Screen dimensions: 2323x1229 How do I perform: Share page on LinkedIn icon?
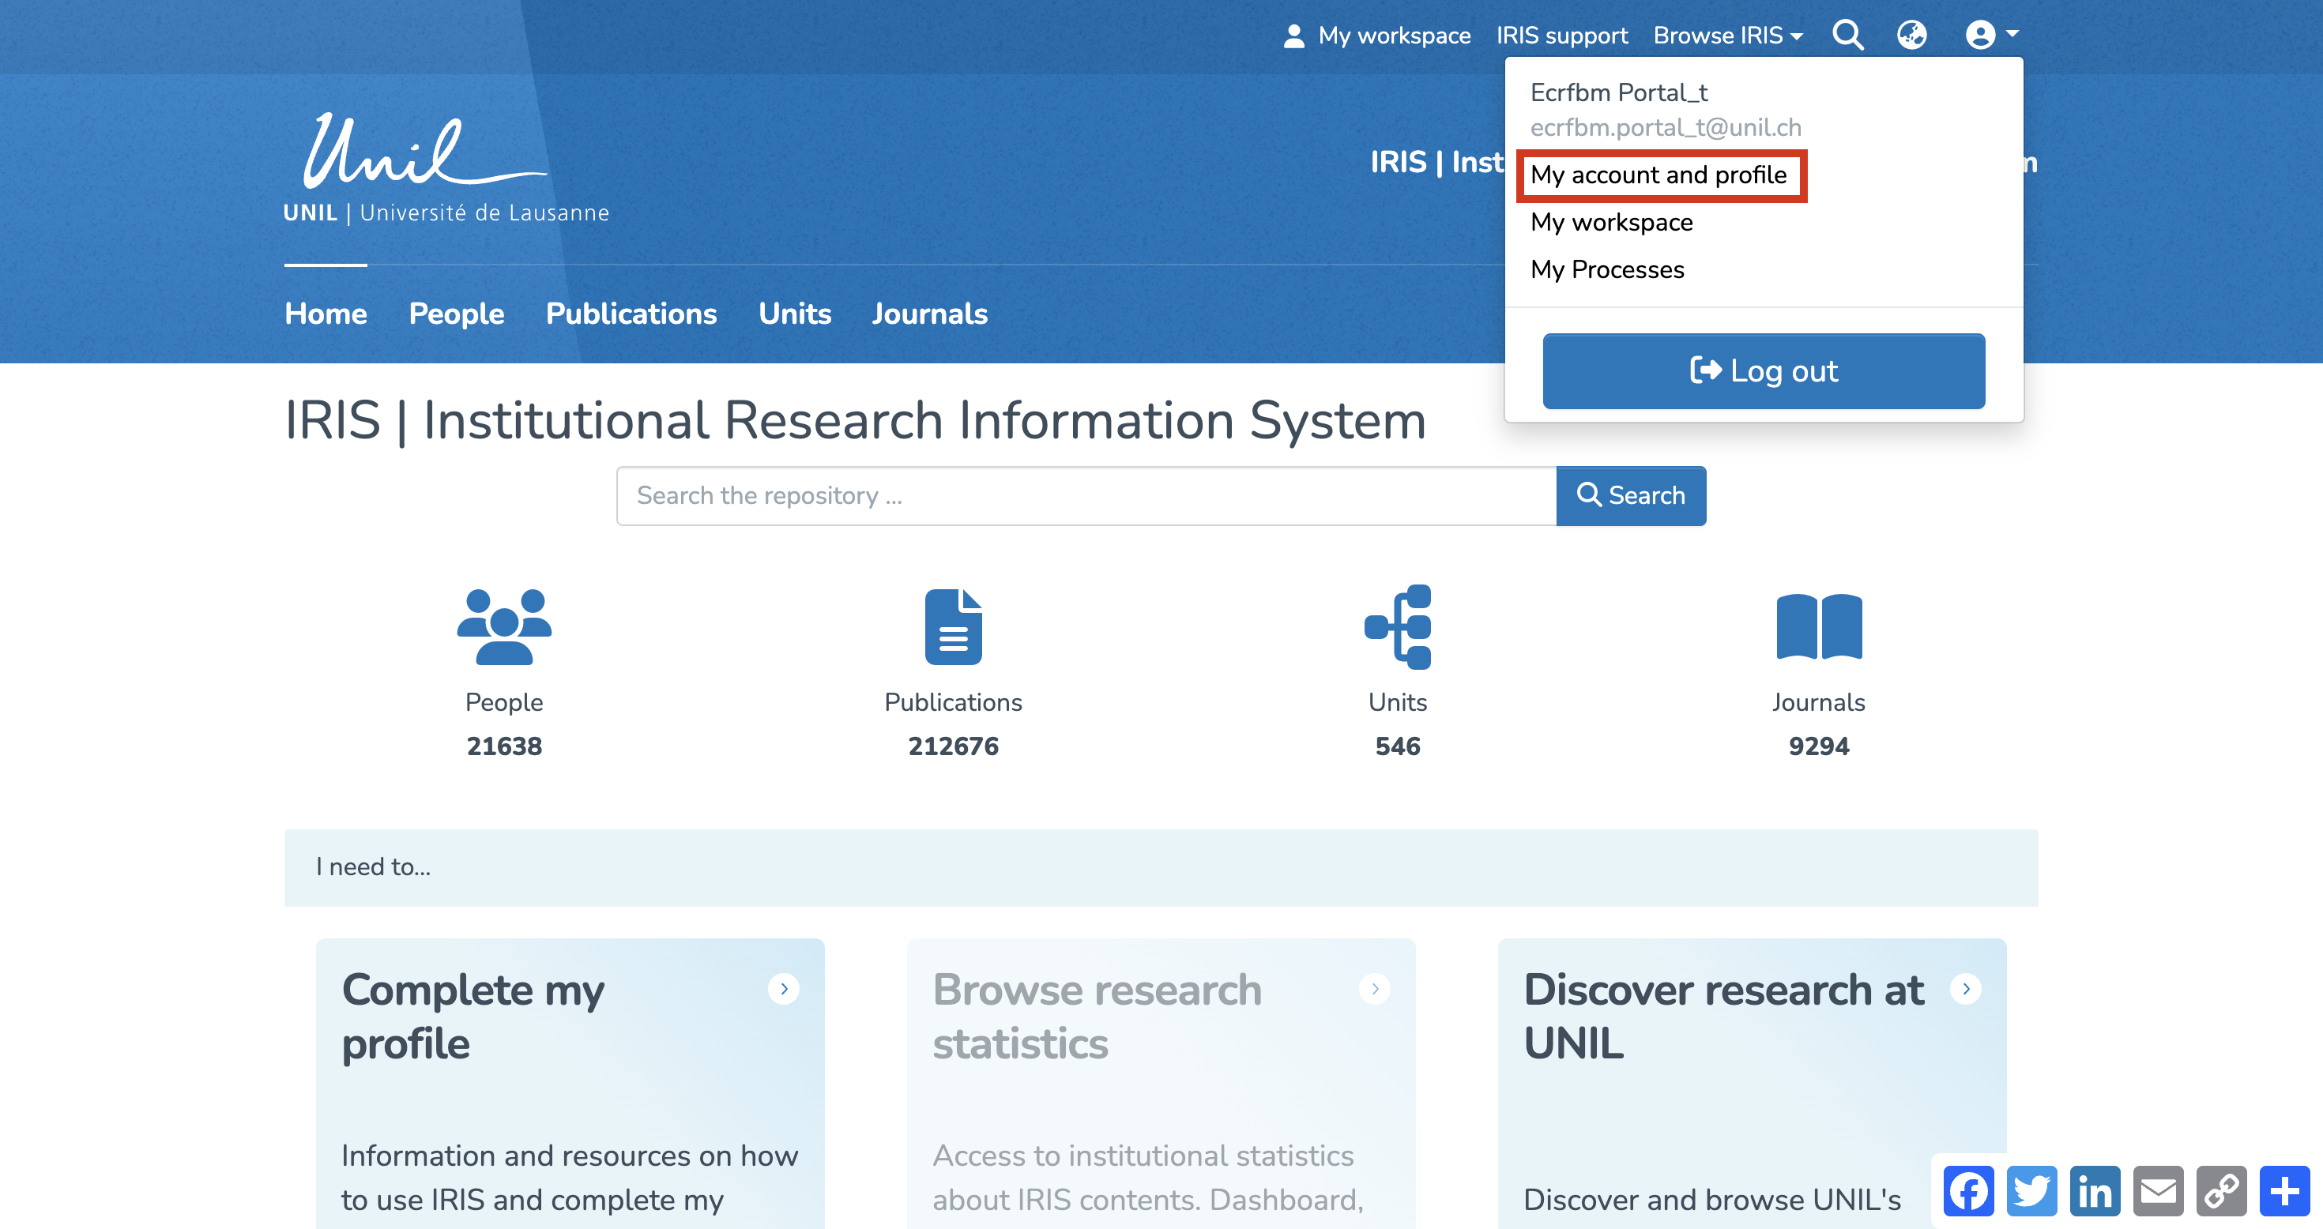pyautogui.click(x=2095, y=1191)
